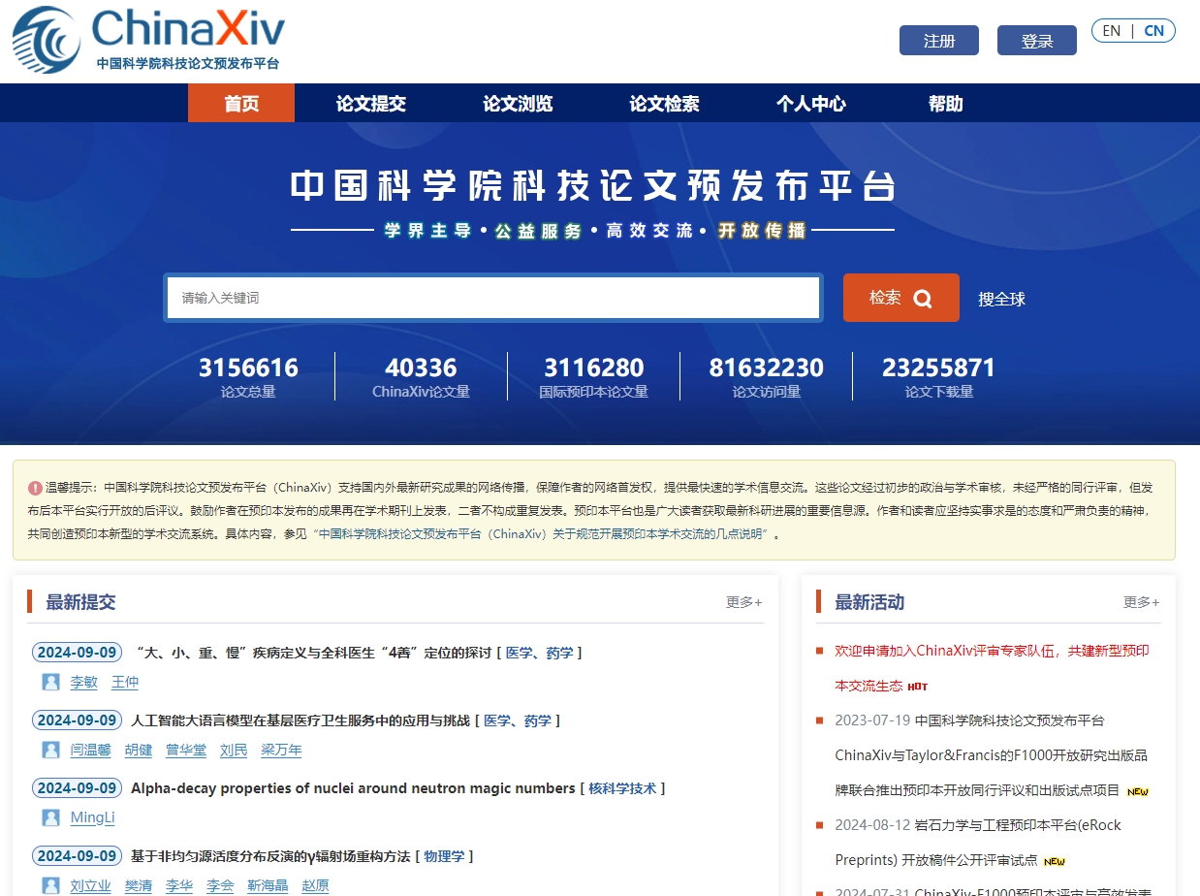This screenshot has height=896, width=1200.
Task: Open author 刘立业 profile
Action: (x=91, y=886)
